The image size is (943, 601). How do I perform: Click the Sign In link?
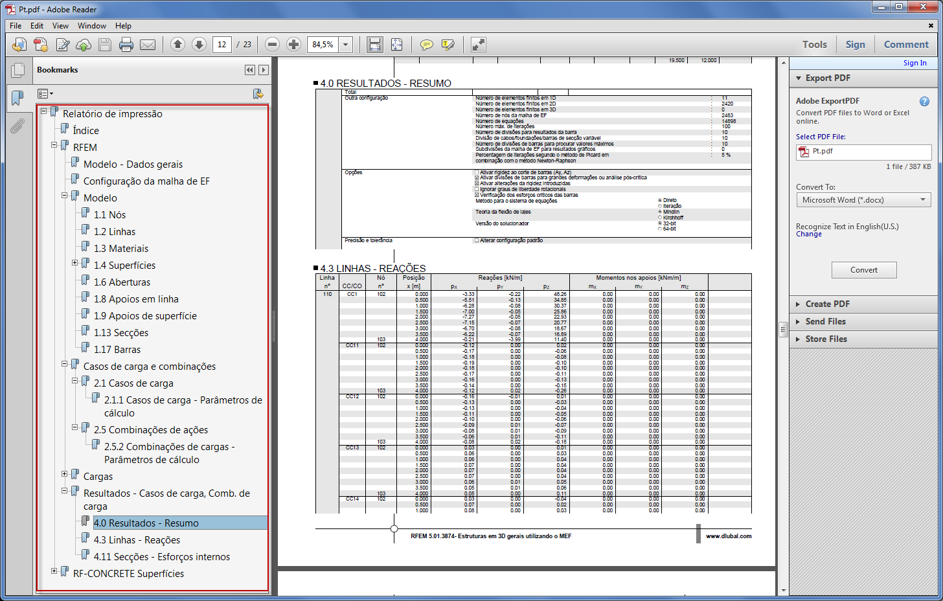[x=915, y=63]
